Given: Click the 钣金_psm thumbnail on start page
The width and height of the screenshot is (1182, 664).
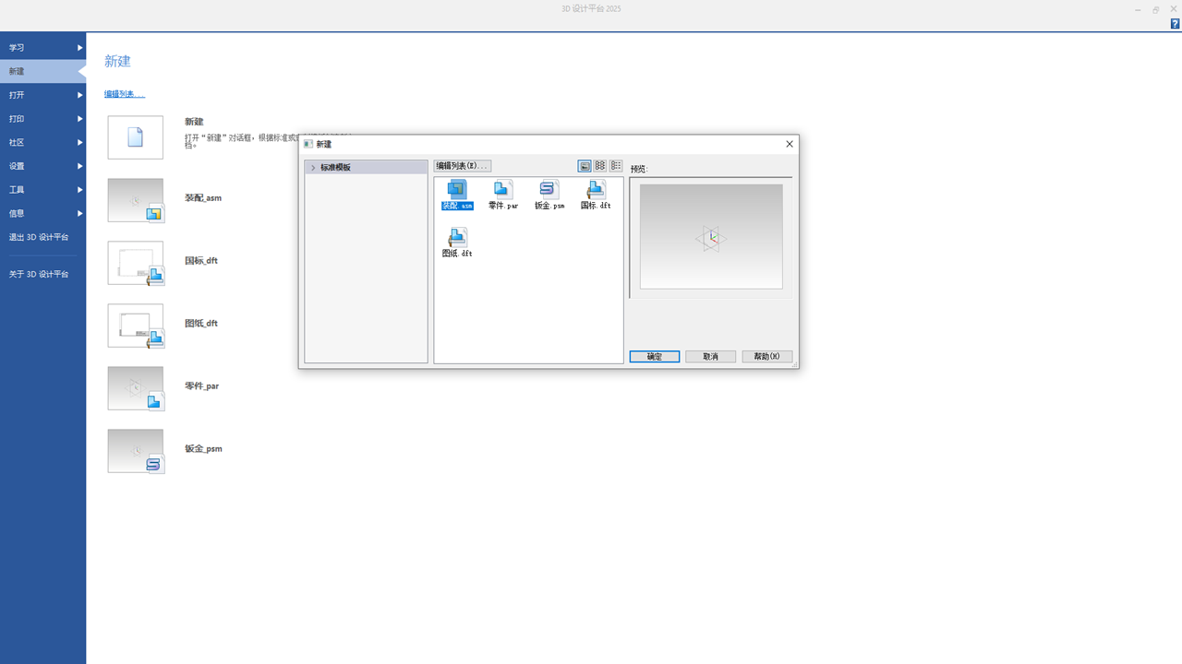Looking at the screenshot, I should tap(136, 451).
